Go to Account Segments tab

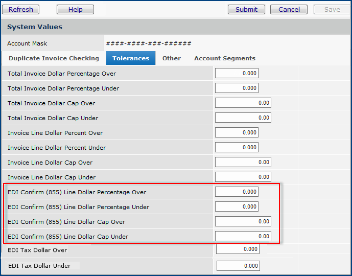click(x=225, y=58)
